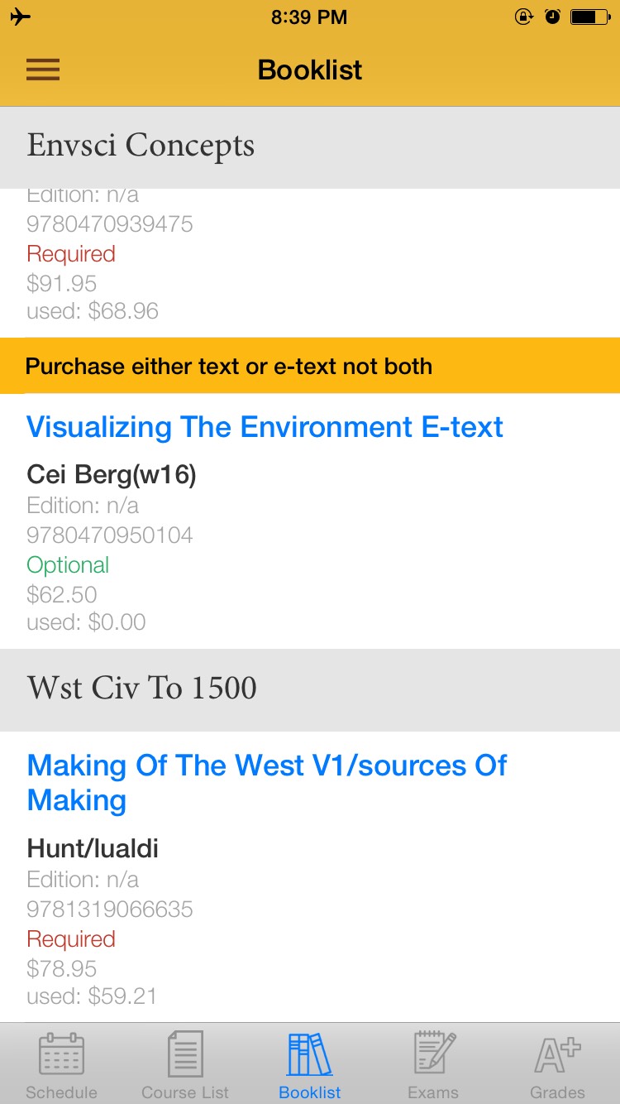620x1104 pixels.
Task: Tap the Booklist title in header
Action: coord(310,70)
